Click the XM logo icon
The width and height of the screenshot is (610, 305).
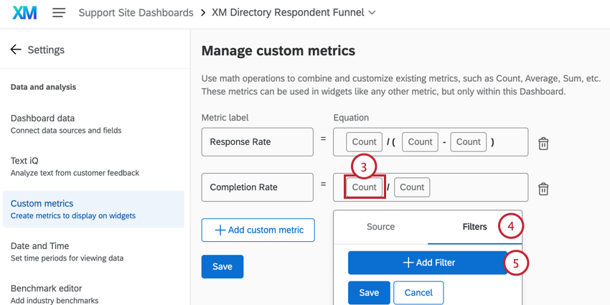click(25, 13)
